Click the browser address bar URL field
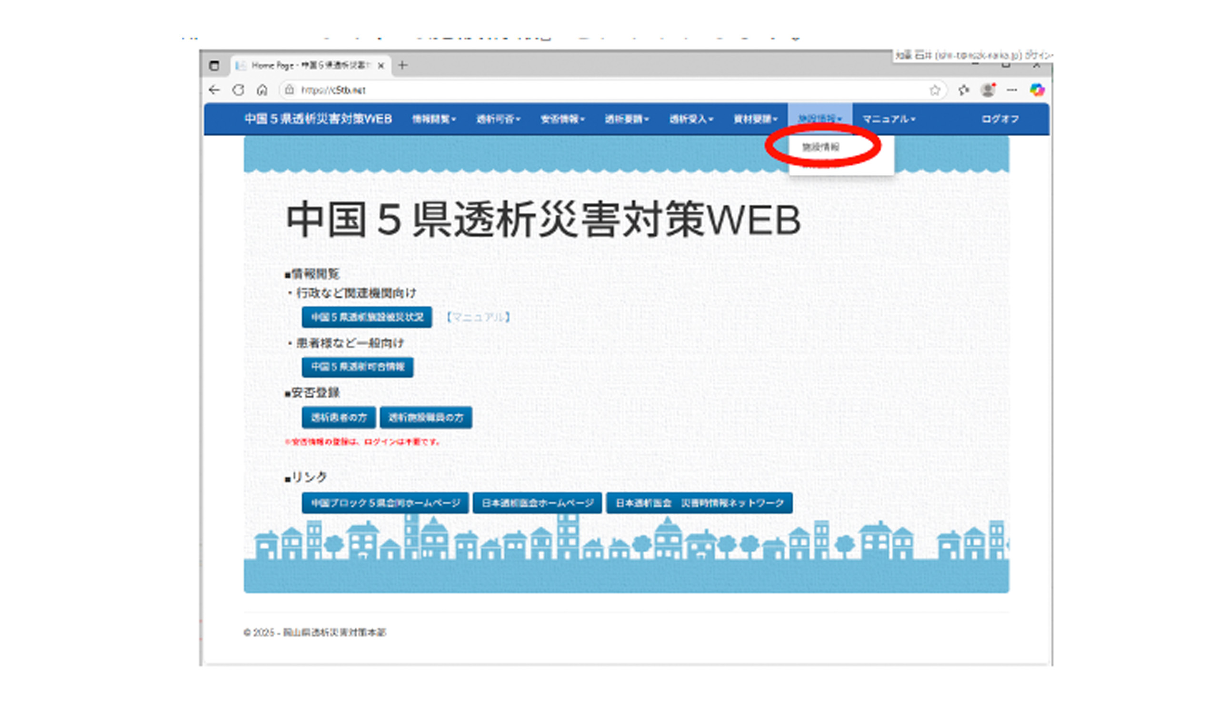 (x=580, y=90)
